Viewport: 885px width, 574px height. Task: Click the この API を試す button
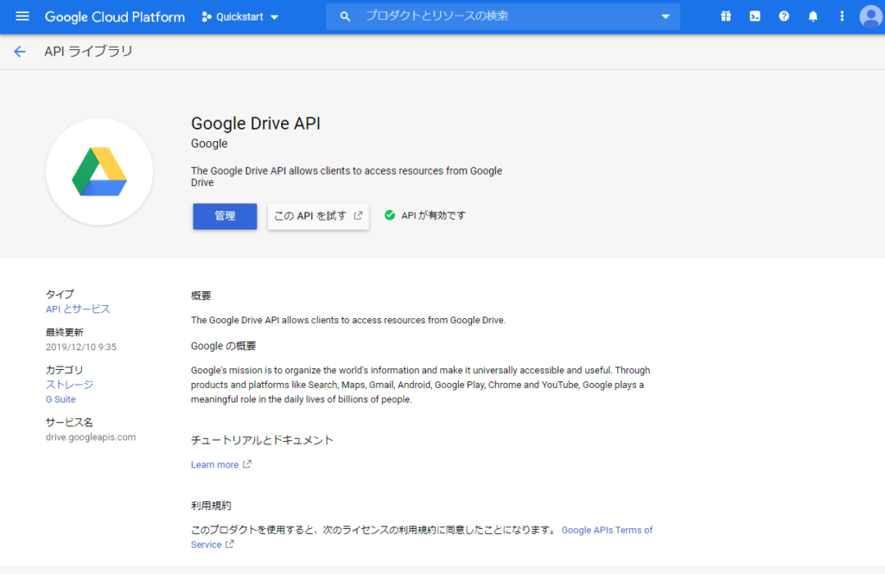tap(318, 216)
